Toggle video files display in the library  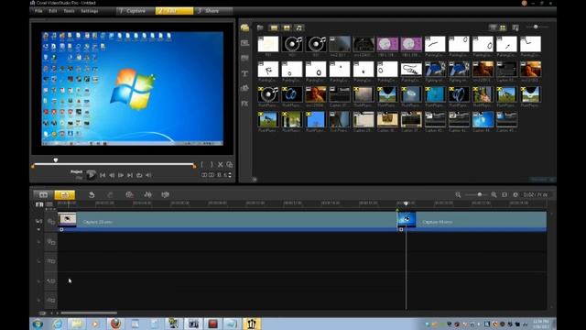click(274, 27)
